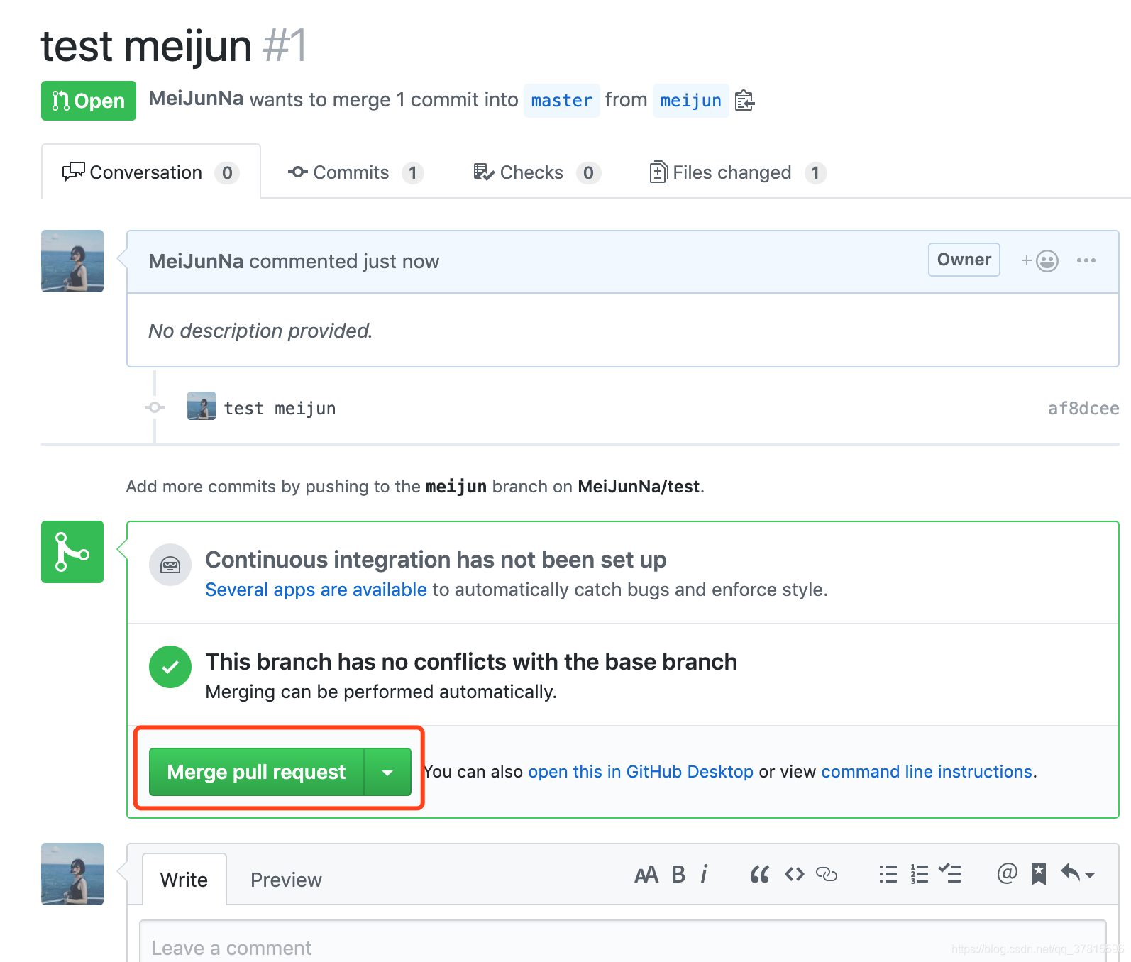1131x962 pixels.
Task: Open merge method dropdown arrow
Action: pos(387,772)
